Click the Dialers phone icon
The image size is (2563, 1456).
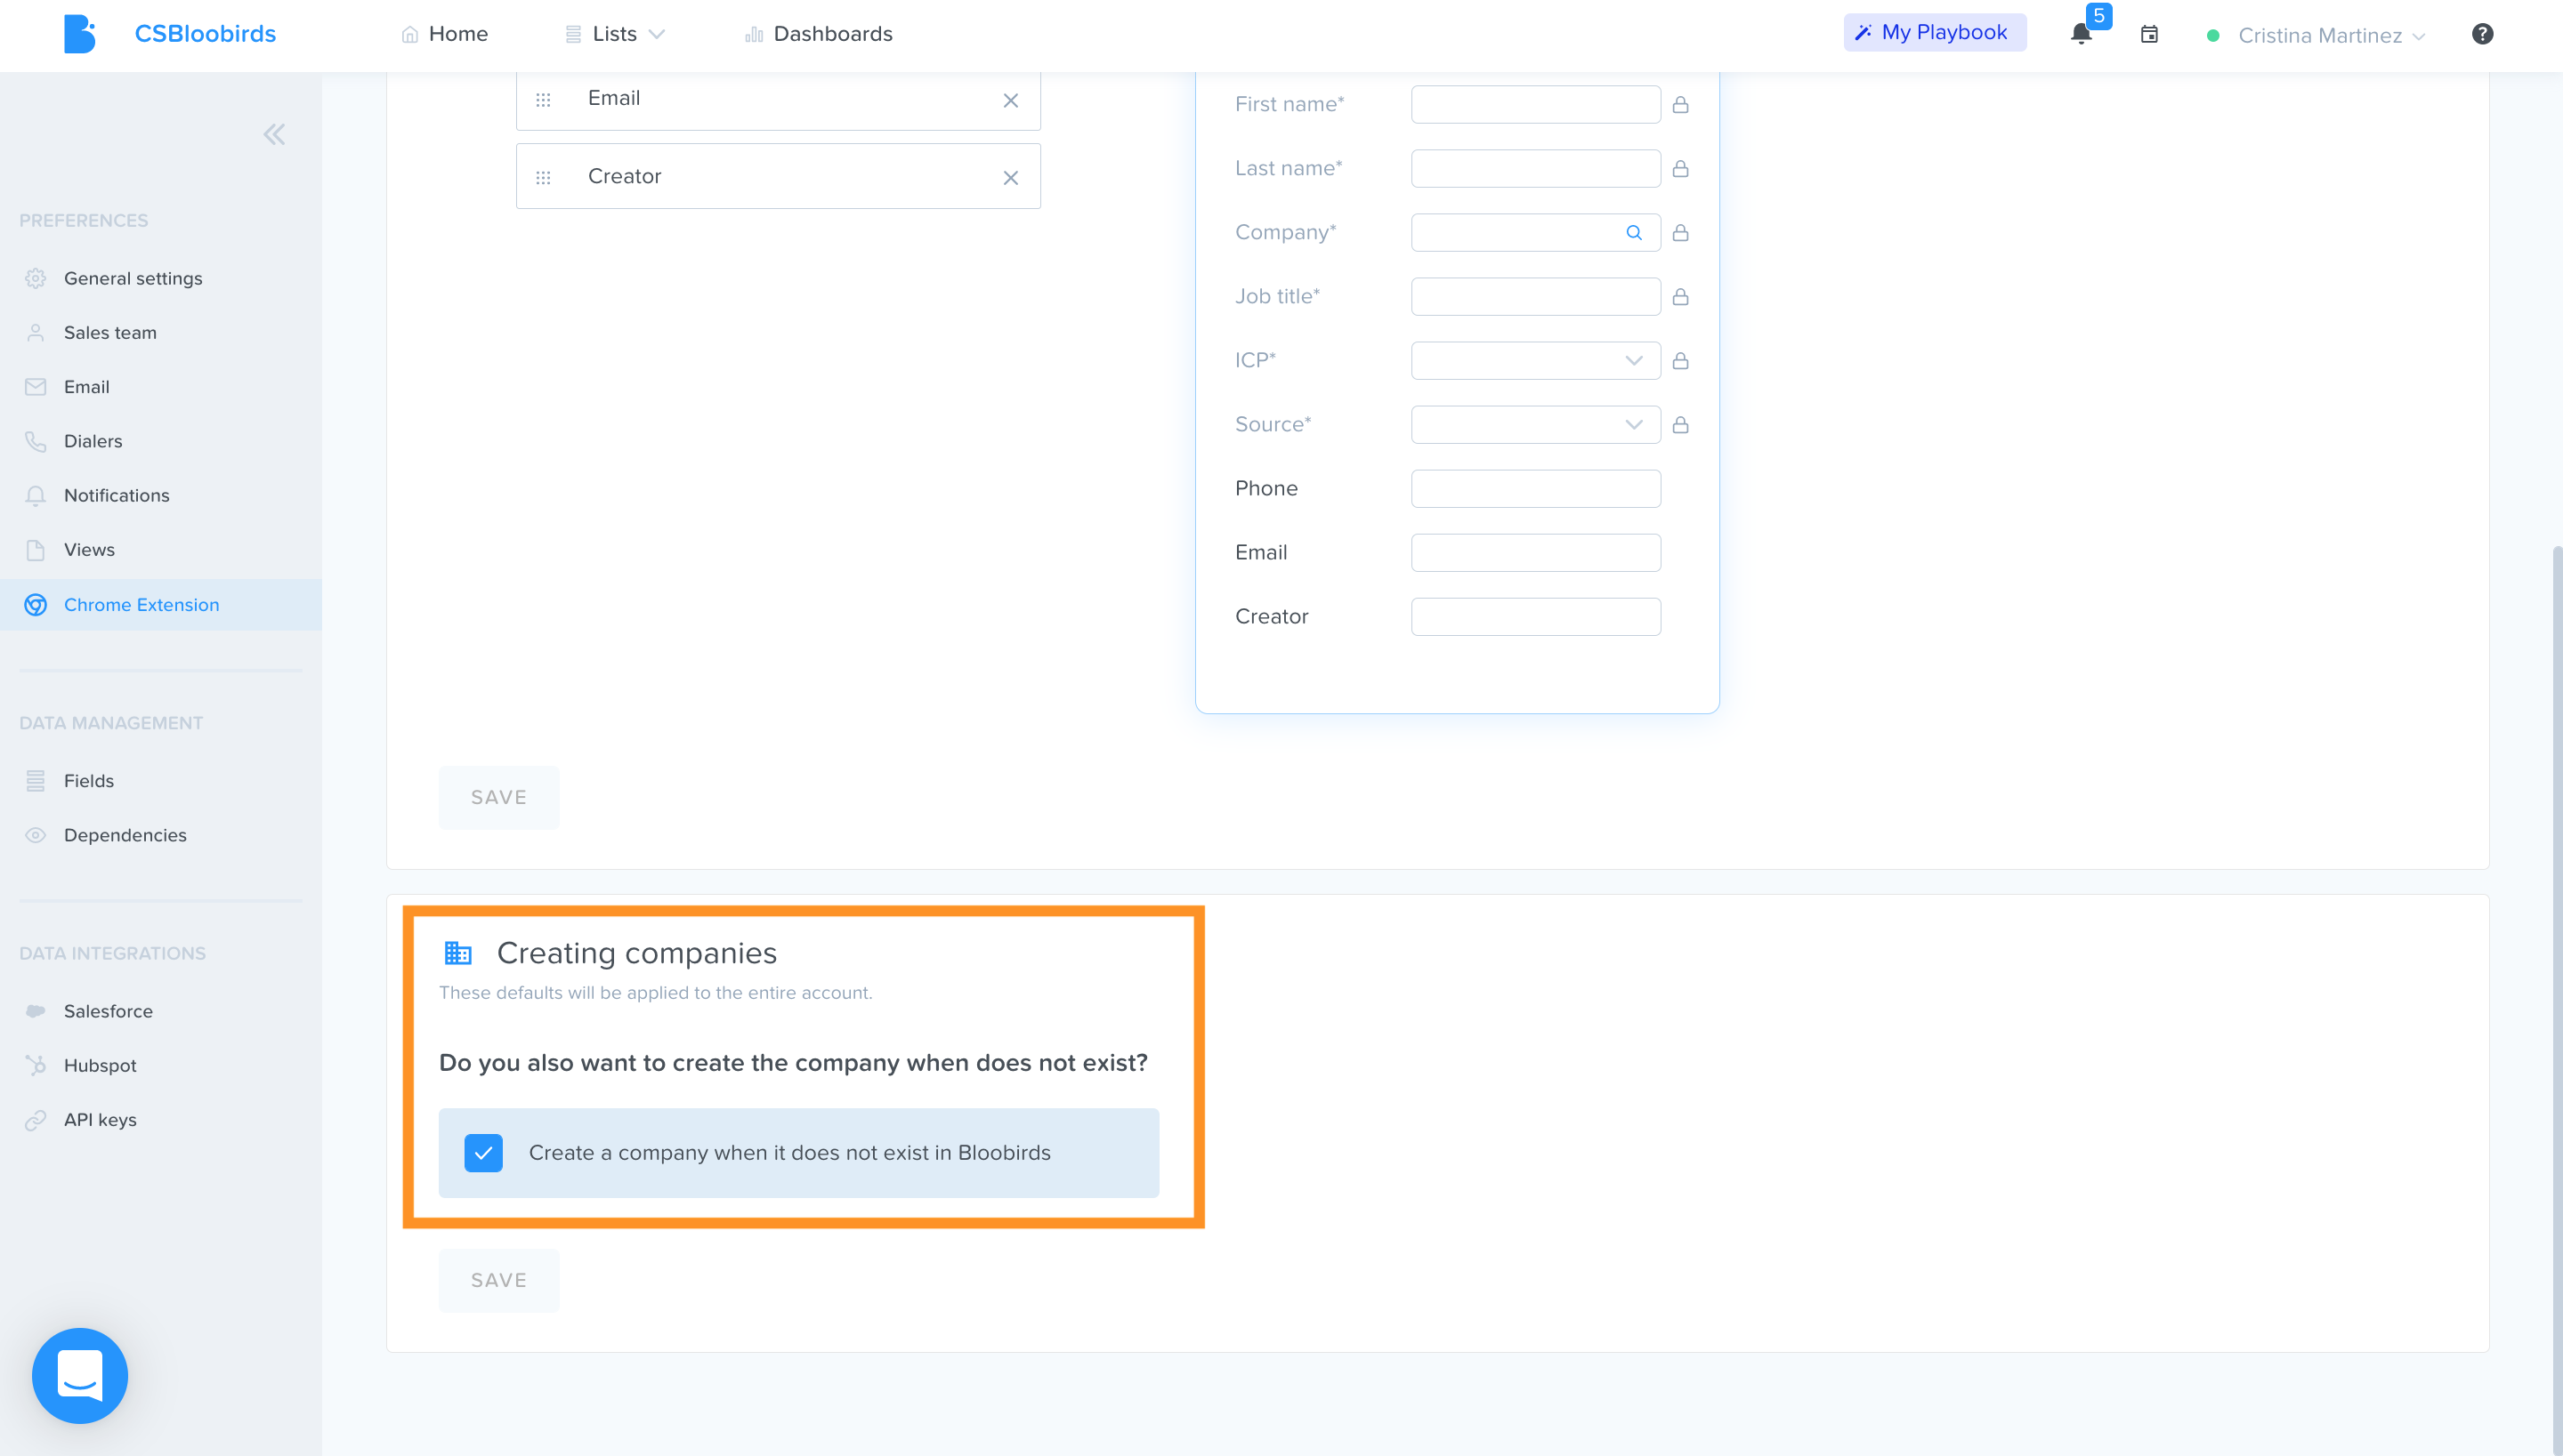pyautogui.click(x=36, y=441)
